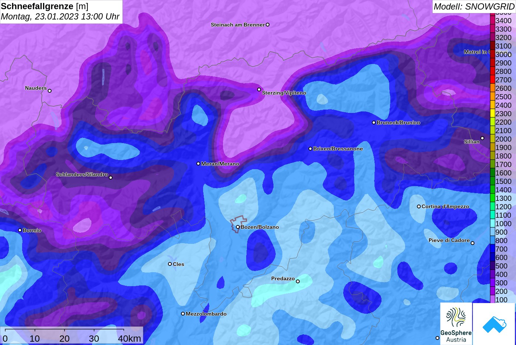Click the blue house and cloud logo

[494, 324]
